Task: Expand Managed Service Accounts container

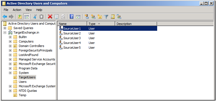Action: tap(10, 59)
